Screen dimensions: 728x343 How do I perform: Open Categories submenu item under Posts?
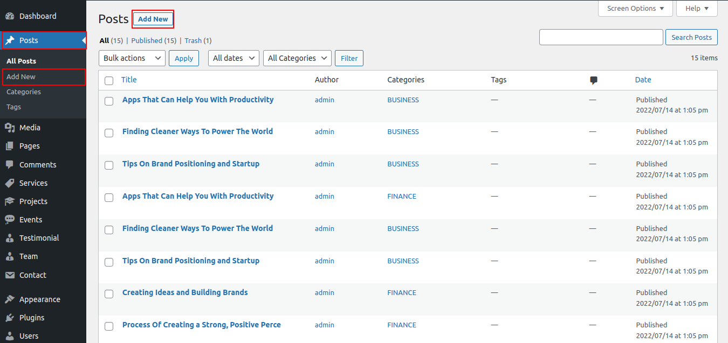tap(24, 92)
